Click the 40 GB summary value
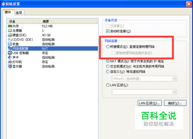 [x=46, y=35]
